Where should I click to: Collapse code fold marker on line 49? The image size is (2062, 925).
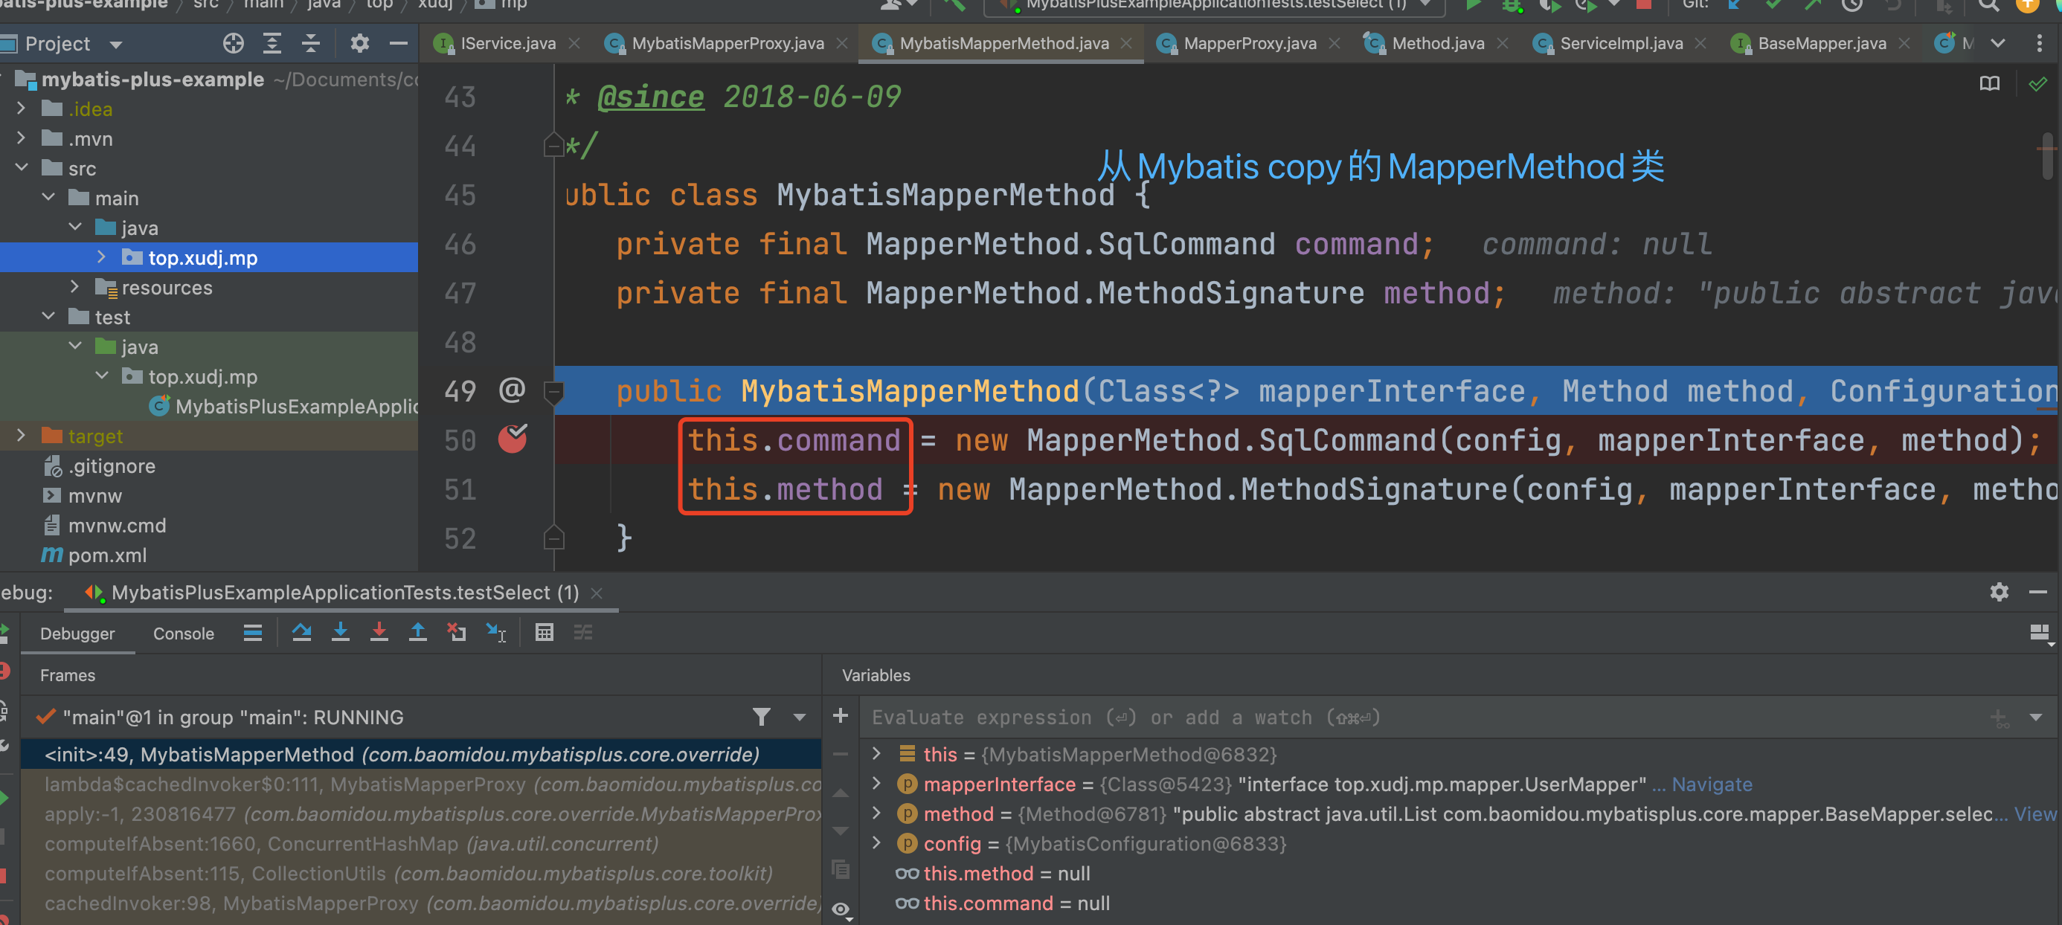(553, 391)
